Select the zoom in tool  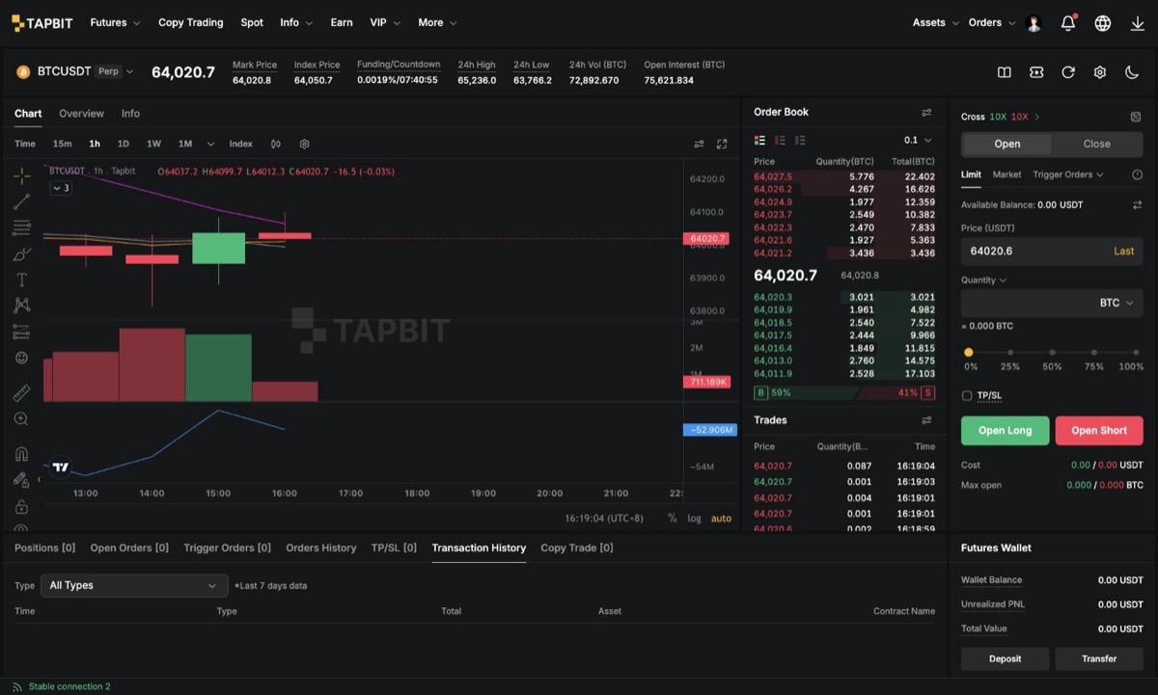[x=21, y=419]
